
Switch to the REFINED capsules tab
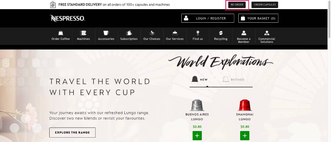click(x=233, y=79)
